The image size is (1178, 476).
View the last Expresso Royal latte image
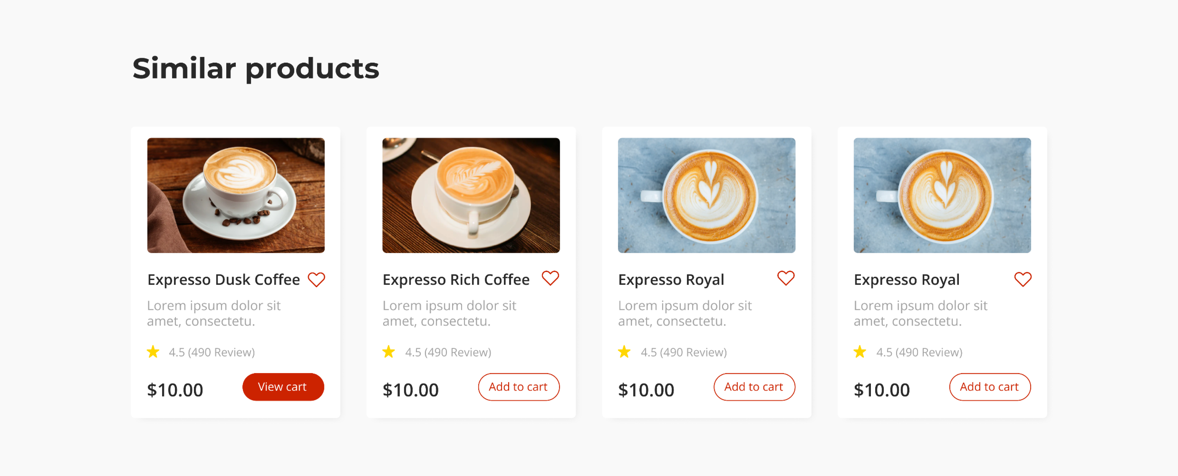[942, 195]
